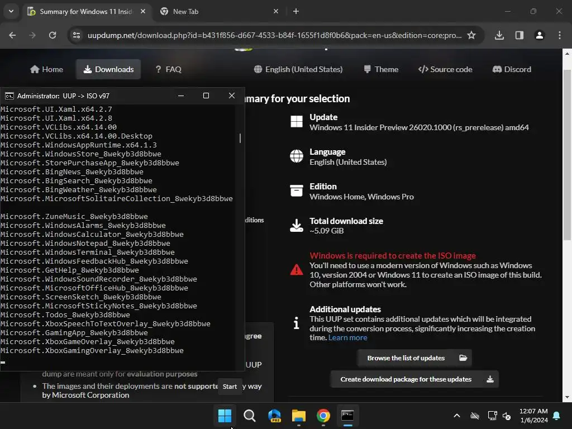Click the info icon beside Additional updates
572x429 pixels.
296,323
